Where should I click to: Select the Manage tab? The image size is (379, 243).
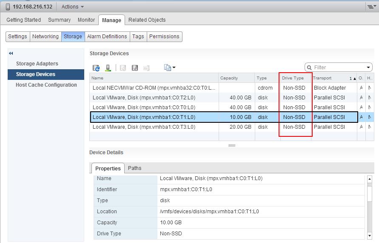click(x=111, y=20)
